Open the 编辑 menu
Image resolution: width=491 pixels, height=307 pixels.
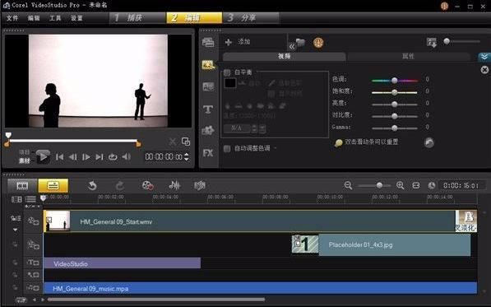click(x=34, y=18)
